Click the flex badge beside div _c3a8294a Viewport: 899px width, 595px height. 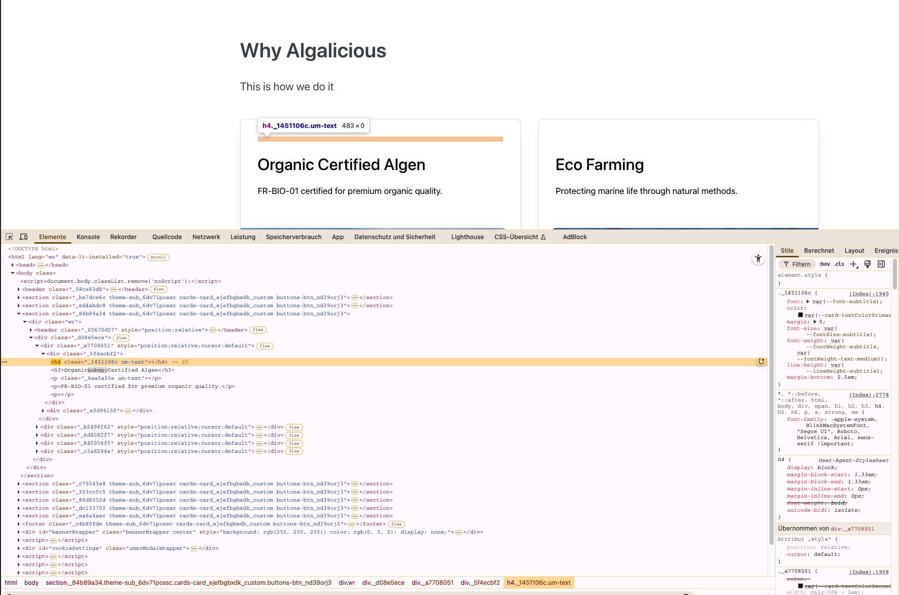point(294,451)
